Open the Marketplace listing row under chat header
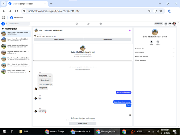Screen dimensions: 180x135 tap(83, 36)
